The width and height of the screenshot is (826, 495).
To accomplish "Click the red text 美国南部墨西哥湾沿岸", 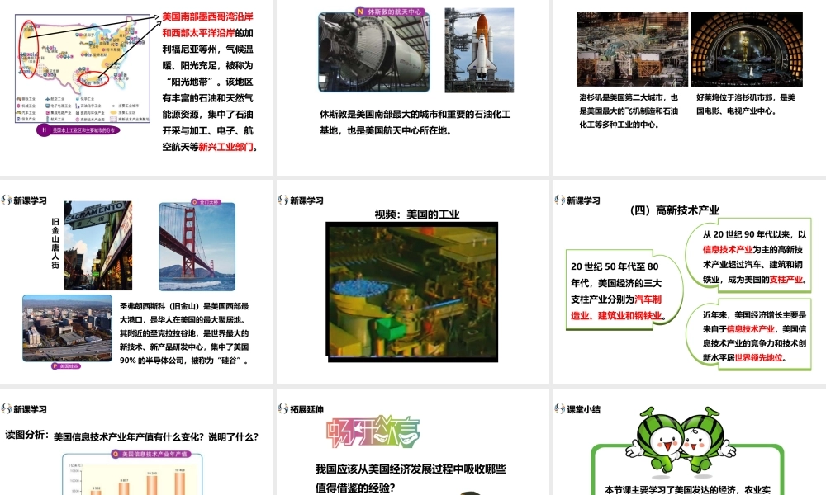I will [207, 16].
